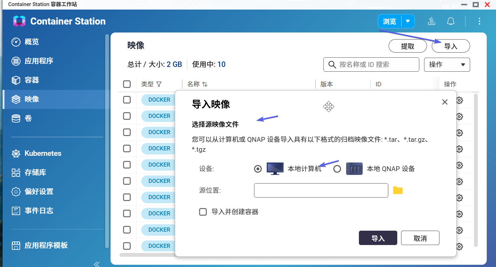This screenshot has height=267, width=496.
Task: Open 存储库 in the sidebar
Action: tap(28, 172)
